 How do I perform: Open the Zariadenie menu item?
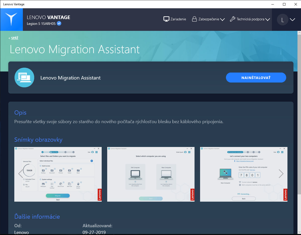click(x=175, y=19)
